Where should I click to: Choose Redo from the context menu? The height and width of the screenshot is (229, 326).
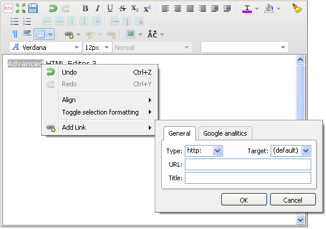(99, 84)
